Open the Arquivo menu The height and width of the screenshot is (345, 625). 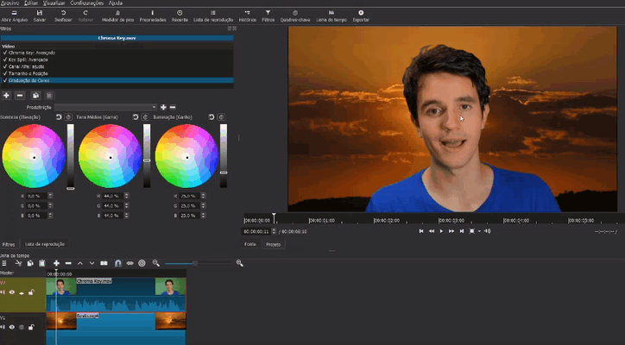9,3
